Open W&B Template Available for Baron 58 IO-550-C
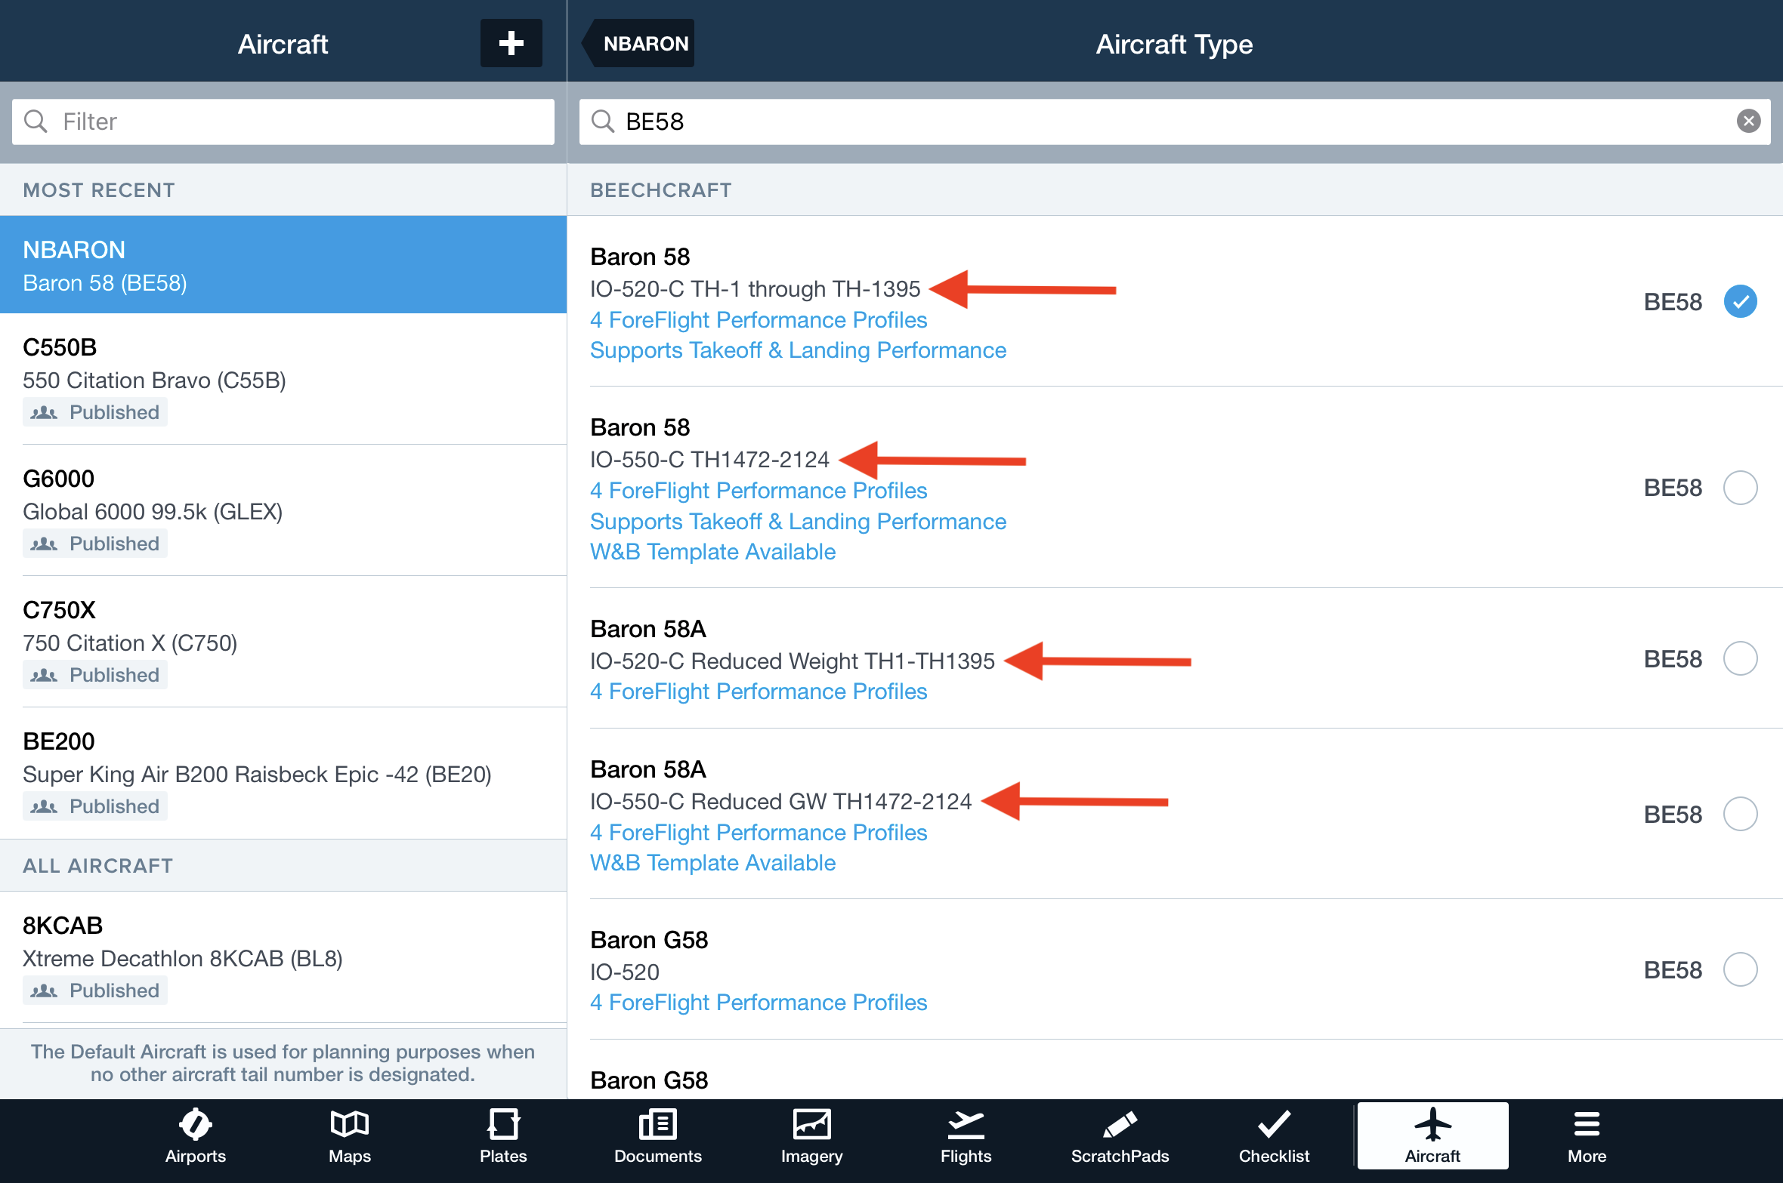The image size is (1783, 1183). point(712,552)
